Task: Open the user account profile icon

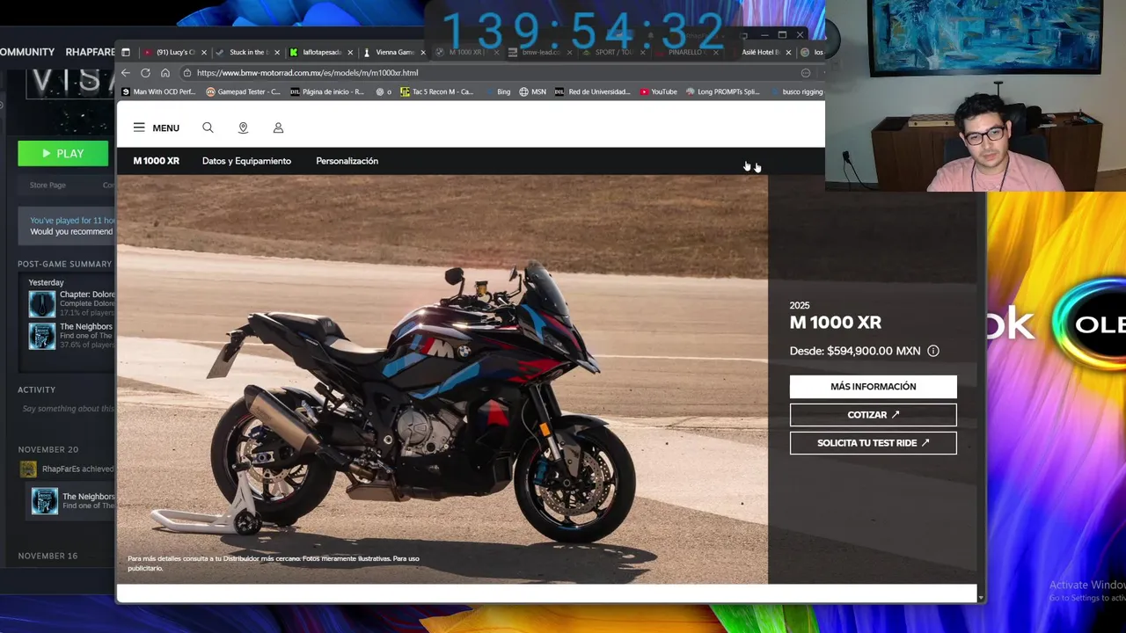Action: pos(278,127)
